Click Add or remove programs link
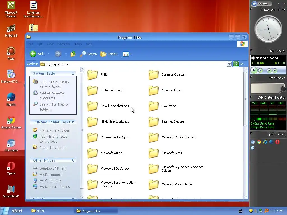The image size is (287, 215). click(x=52, y=96)
